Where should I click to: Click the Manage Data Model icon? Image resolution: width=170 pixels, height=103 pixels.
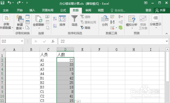(x=121, y=28)
